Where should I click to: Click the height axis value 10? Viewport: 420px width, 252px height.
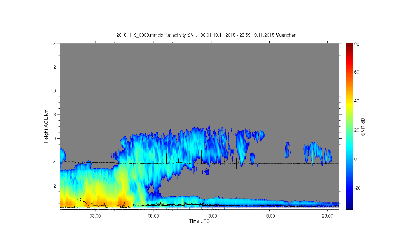[x=54, y=91]
